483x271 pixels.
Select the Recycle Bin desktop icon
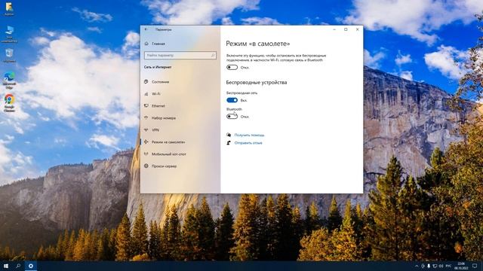(x=9, y=56)
